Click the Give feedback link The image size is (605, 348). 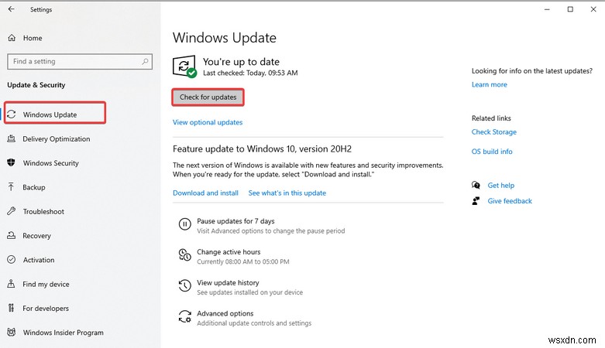click(510, 201)
